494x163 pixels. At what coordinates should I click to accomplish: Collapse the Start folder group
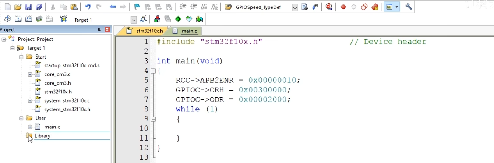(x=21, y=57)
